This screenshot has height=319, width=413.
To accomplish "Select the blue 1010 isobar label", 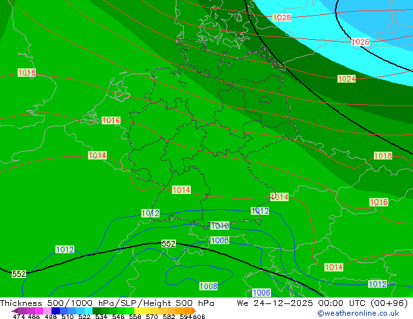I will tap(220, 225).
